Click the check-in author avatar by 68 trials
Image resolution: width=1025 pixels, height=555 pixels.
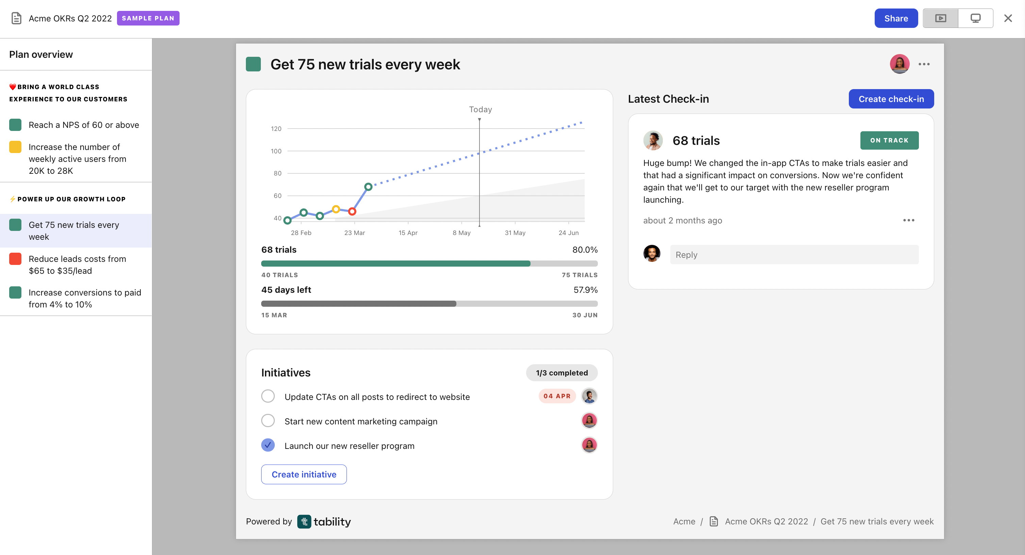point(653,140)
